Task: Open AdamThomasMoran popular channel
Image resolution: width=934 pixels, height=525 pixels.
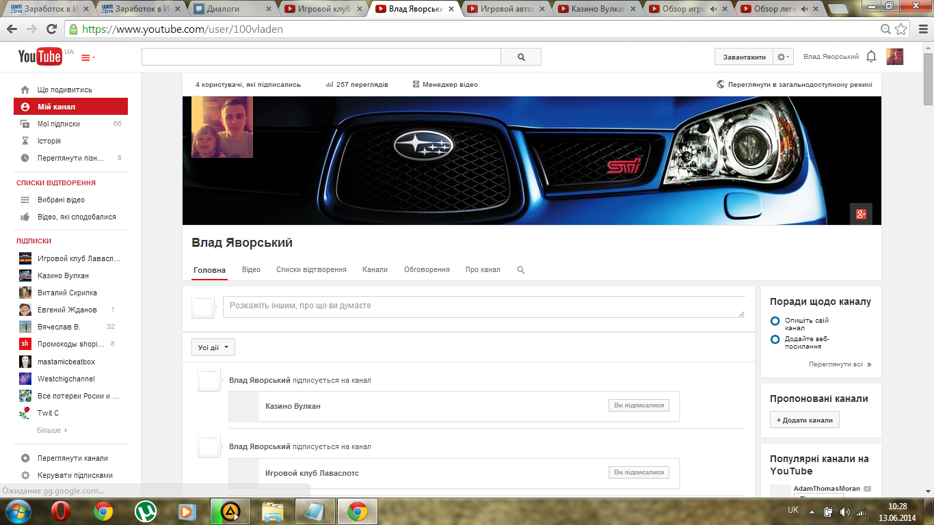Action: pos(827,489)
